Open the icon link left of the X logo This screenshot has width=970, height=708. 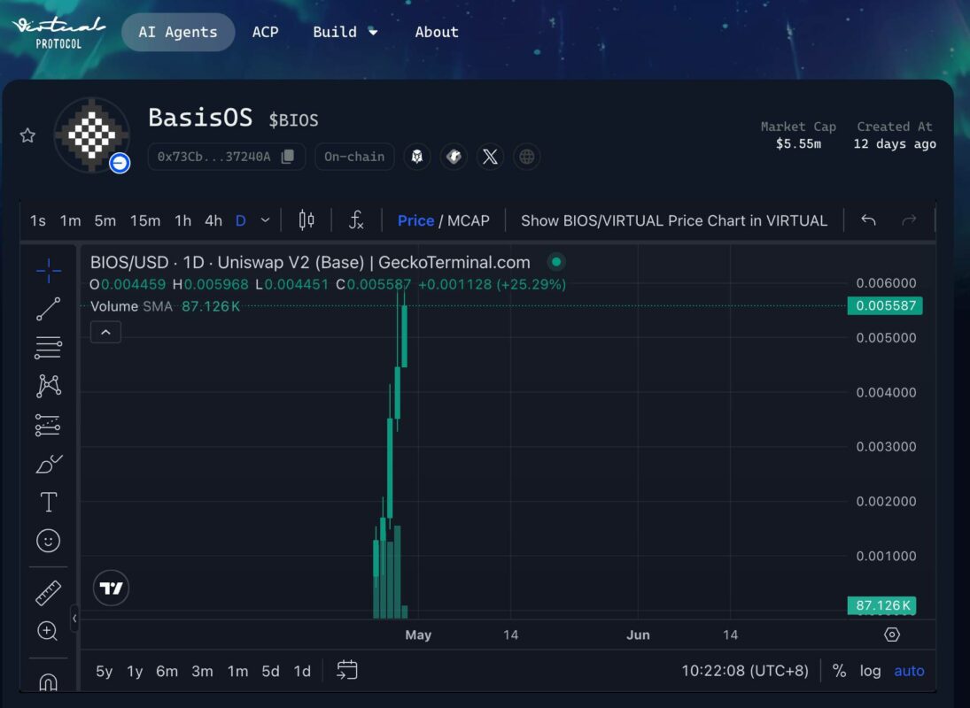pyautogui.click(x=454, y=157)
